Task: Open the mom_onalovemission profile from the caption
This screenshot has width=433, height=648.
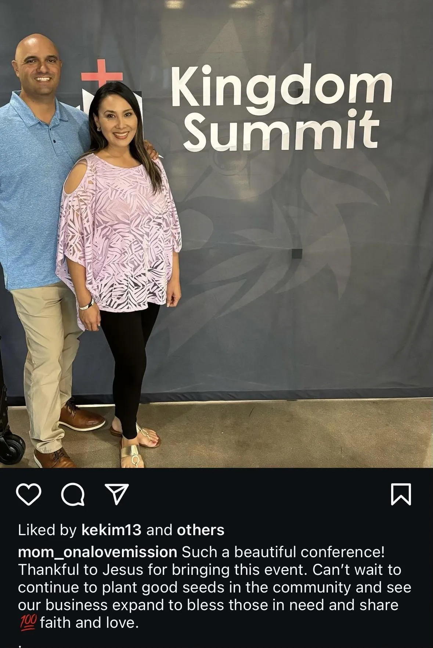Action: click(98, 552)
